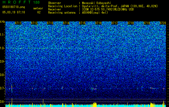Click the kHz axis unit label
The height and width of the screenshot is (107, 169).
click(x=2, y=22)
